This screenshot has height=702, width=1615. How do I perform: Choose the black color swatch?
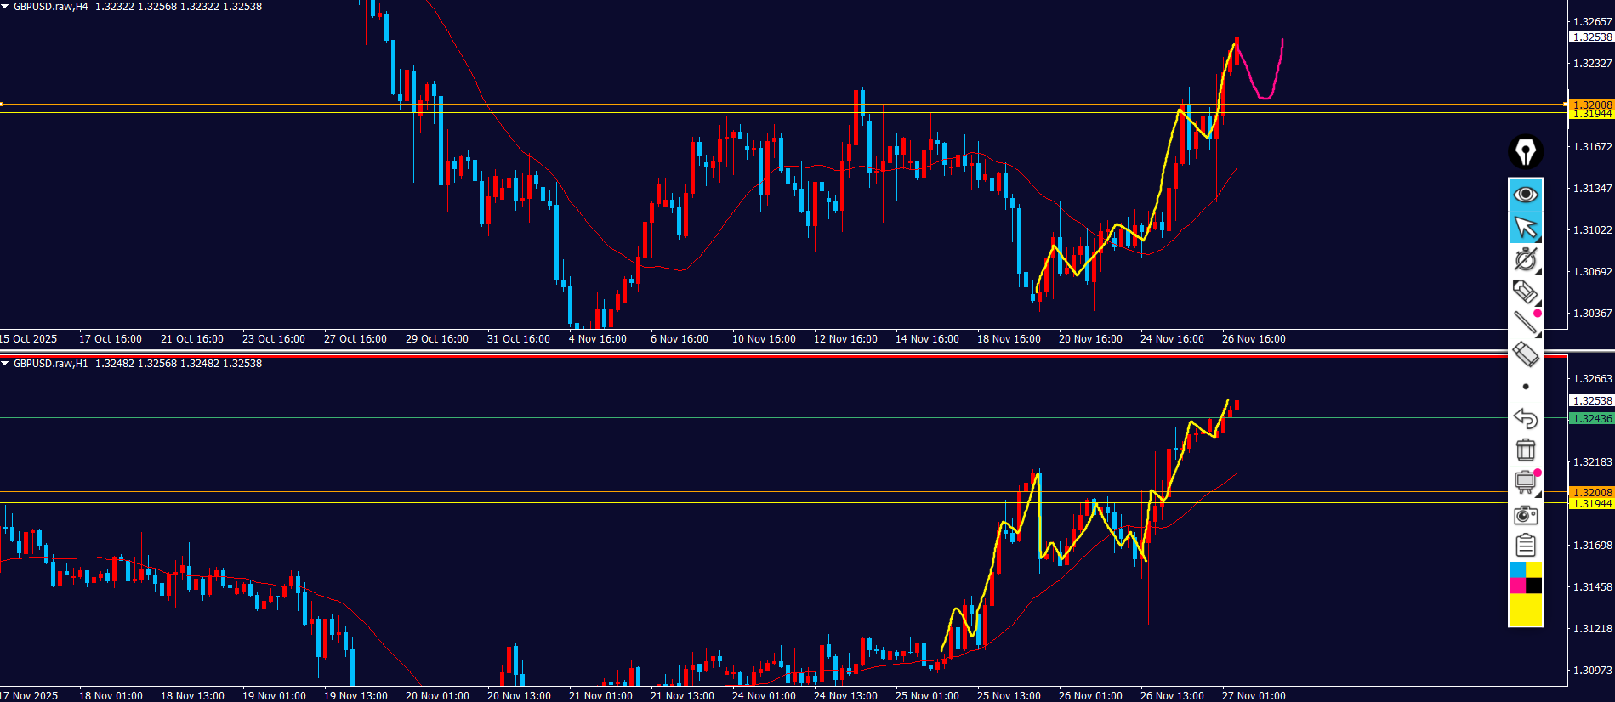[x=1534, y=586]
